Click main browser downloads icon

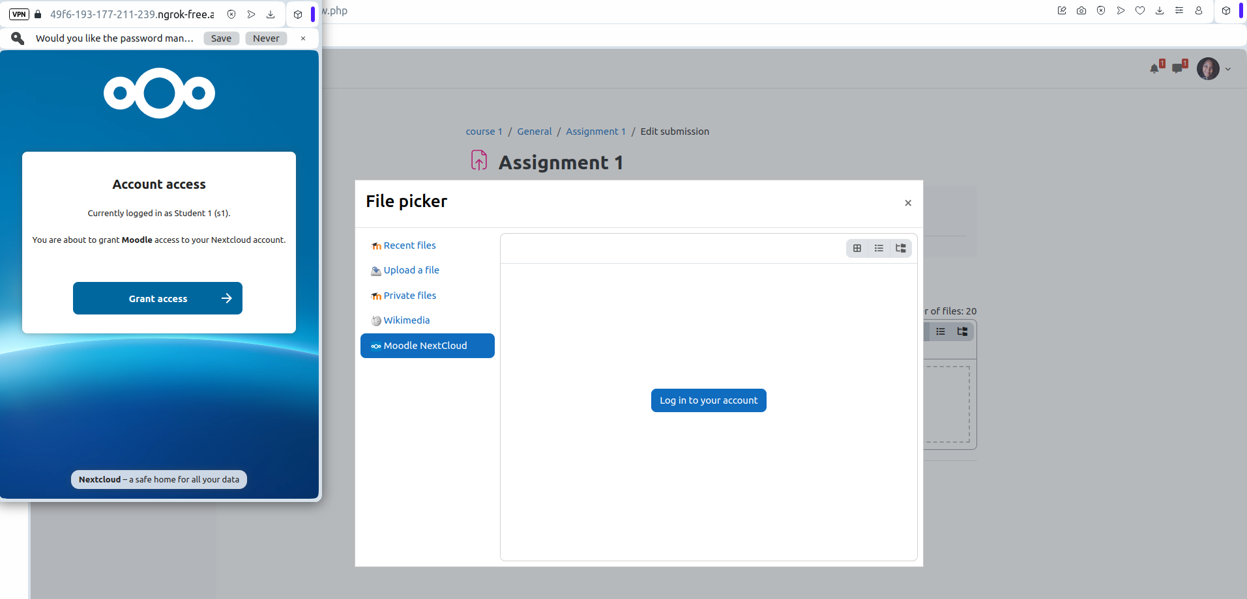click(1160, 10)
